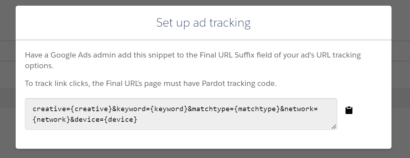Click the 'Set up ad tracking' heading
This screenshot has width=410, height=158.
[203, 23]
